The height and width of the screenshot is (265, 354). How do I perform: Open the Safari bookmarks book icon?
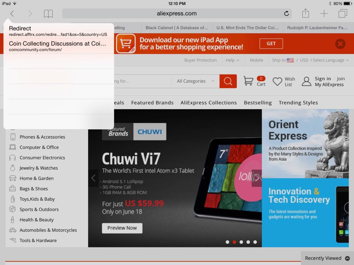[x=48, y=14]
